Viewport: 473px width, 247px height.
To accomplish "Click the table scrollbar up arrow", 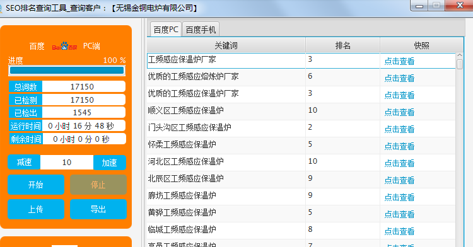I will (x=459, y=55).
